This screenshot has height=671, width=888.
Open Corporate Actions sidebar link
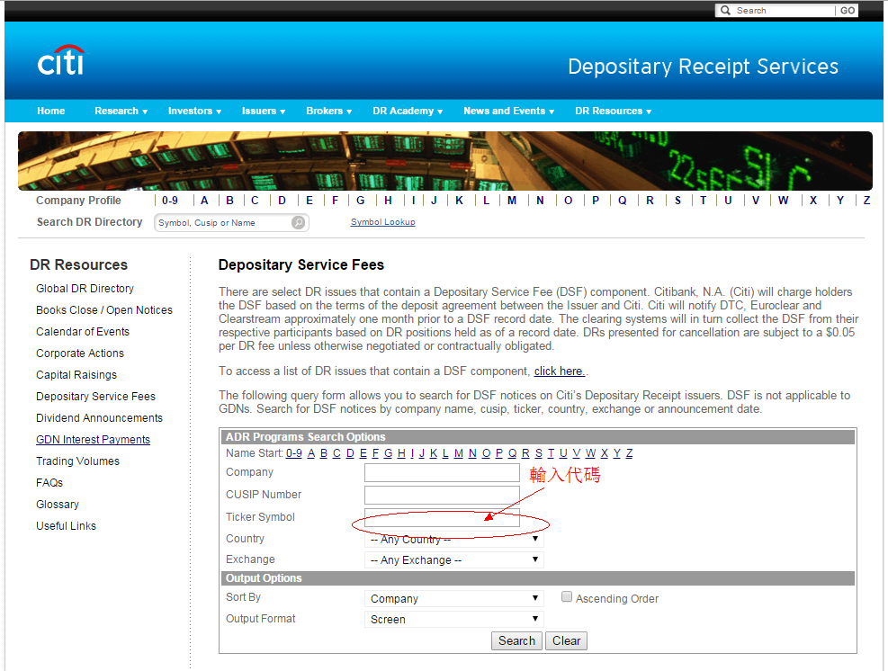80,353
